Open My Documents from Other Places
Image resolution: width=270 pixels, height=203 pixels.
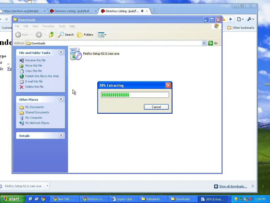click(x=35, y=107)
